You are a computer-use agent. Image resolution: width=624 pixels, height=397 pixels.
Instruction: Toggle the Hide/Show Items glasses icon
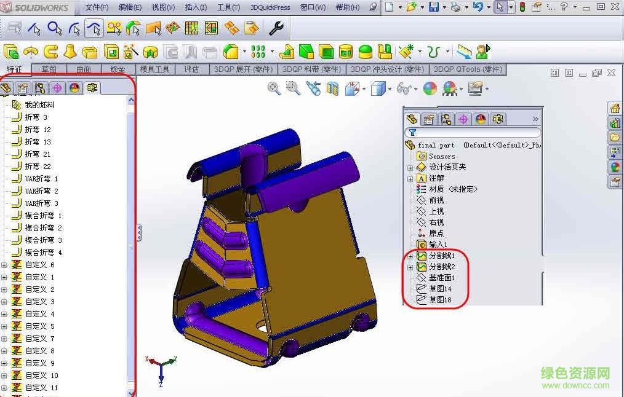point(405,88)
